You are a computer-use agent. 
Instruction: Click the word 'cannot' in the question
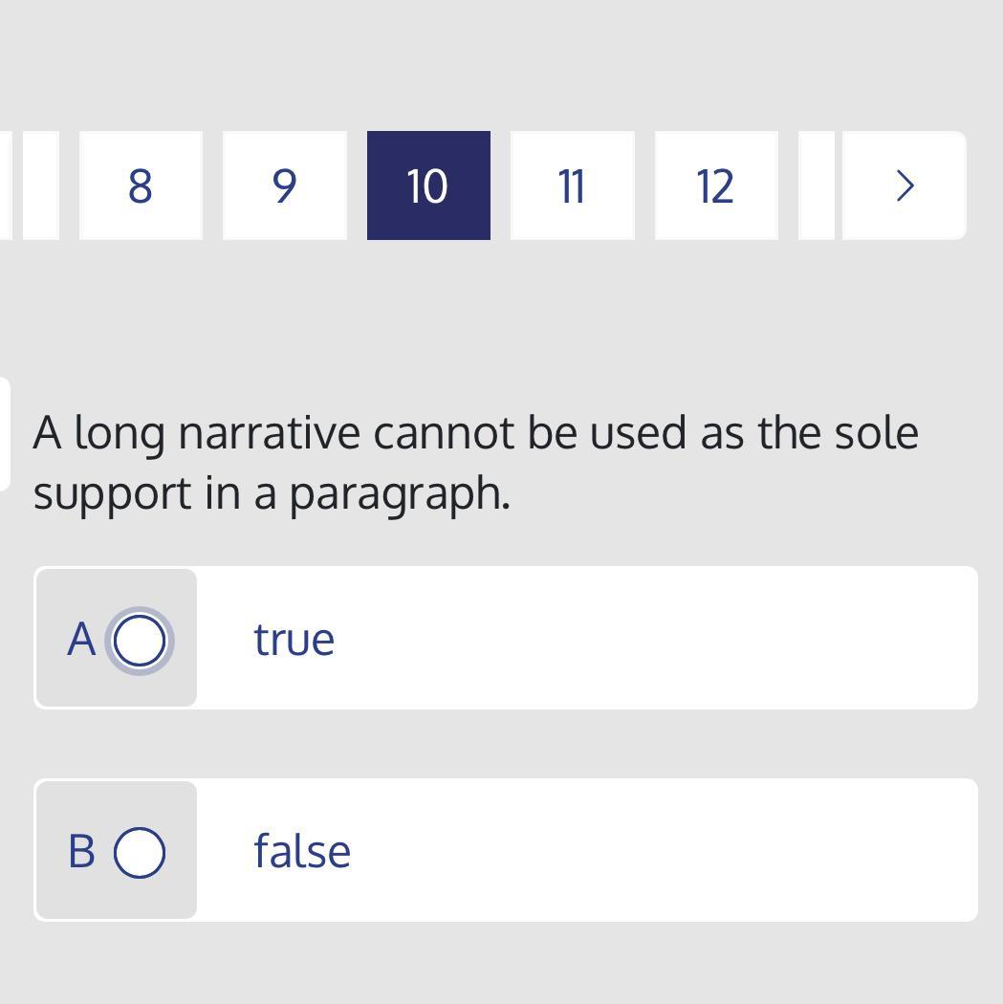coord(444,433)
